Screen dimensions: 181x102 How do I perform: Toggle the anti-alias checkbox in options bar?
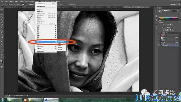click(28, 4)
